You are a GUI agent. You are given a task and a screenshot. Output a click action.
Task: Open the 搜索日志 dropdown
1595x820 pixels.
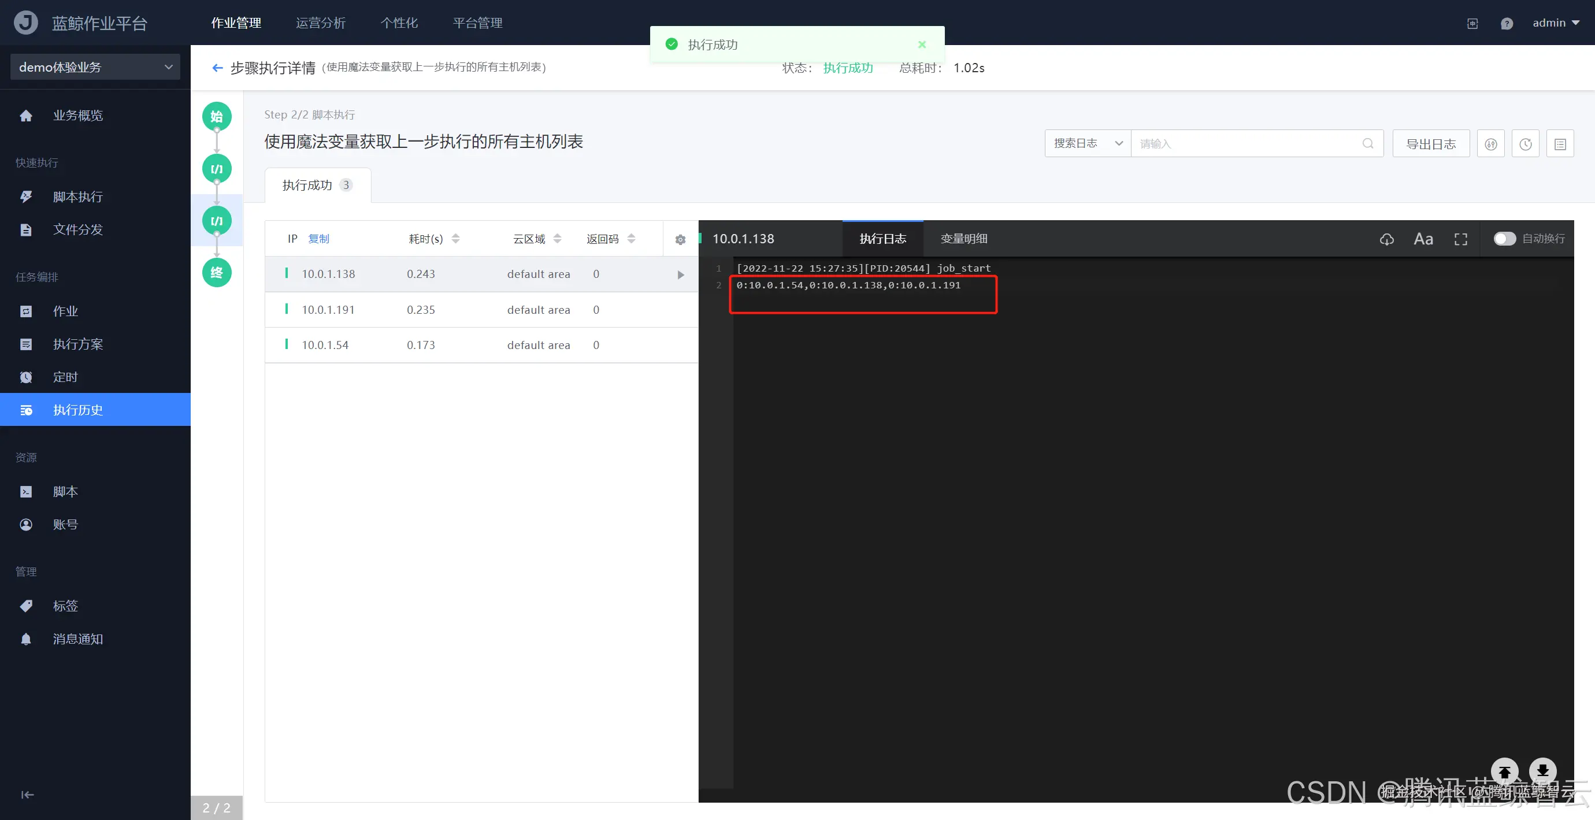tap(1086, 143)
